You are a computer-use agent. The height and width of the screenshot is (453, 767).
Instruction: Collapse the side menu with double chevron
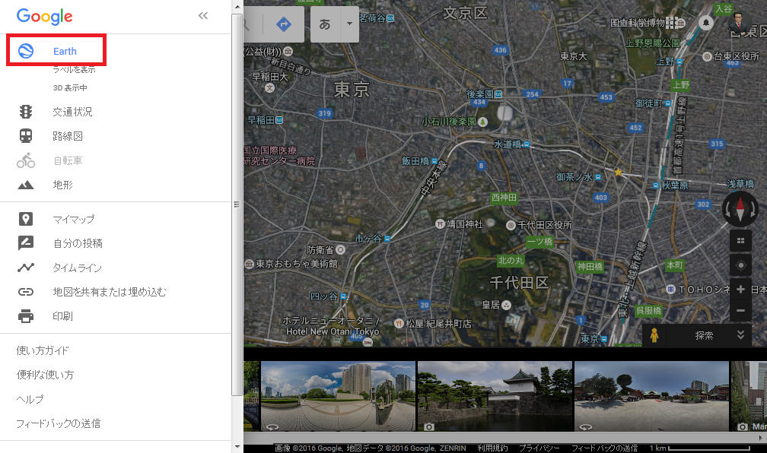tap(203, 16)
